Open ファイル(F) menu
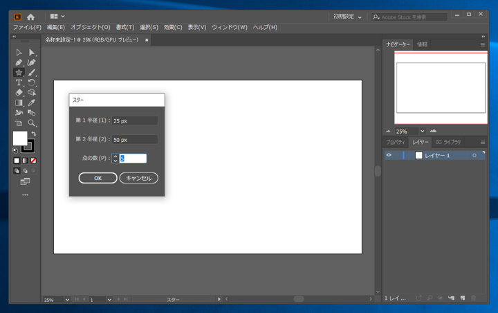Viewport: 498px width, 313px height. tap(27, 28)
